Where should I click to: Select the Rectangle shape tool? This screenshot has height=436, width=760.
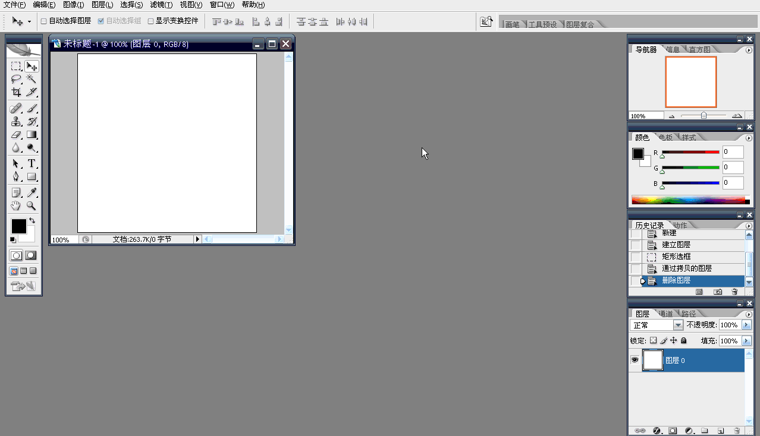tap(32, 177)
